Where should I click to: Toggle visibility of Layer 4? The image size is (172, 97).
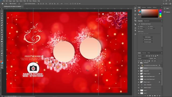click(x=139, y=91)
